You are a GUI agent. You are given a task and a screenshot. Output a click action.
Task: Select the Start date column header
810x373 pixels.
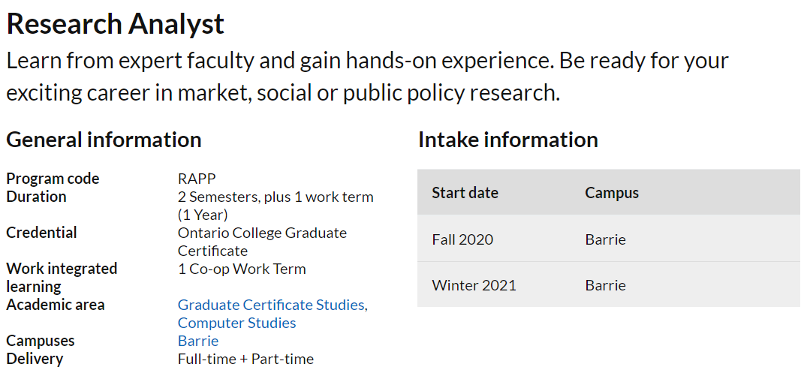(x=465, y=193)
